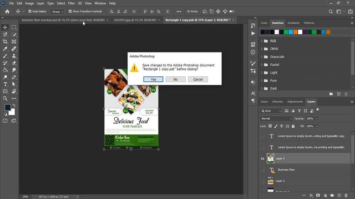Select the Brush tool
The height and width of the screenshot is (199, 355).
click(x=5, y=56)
